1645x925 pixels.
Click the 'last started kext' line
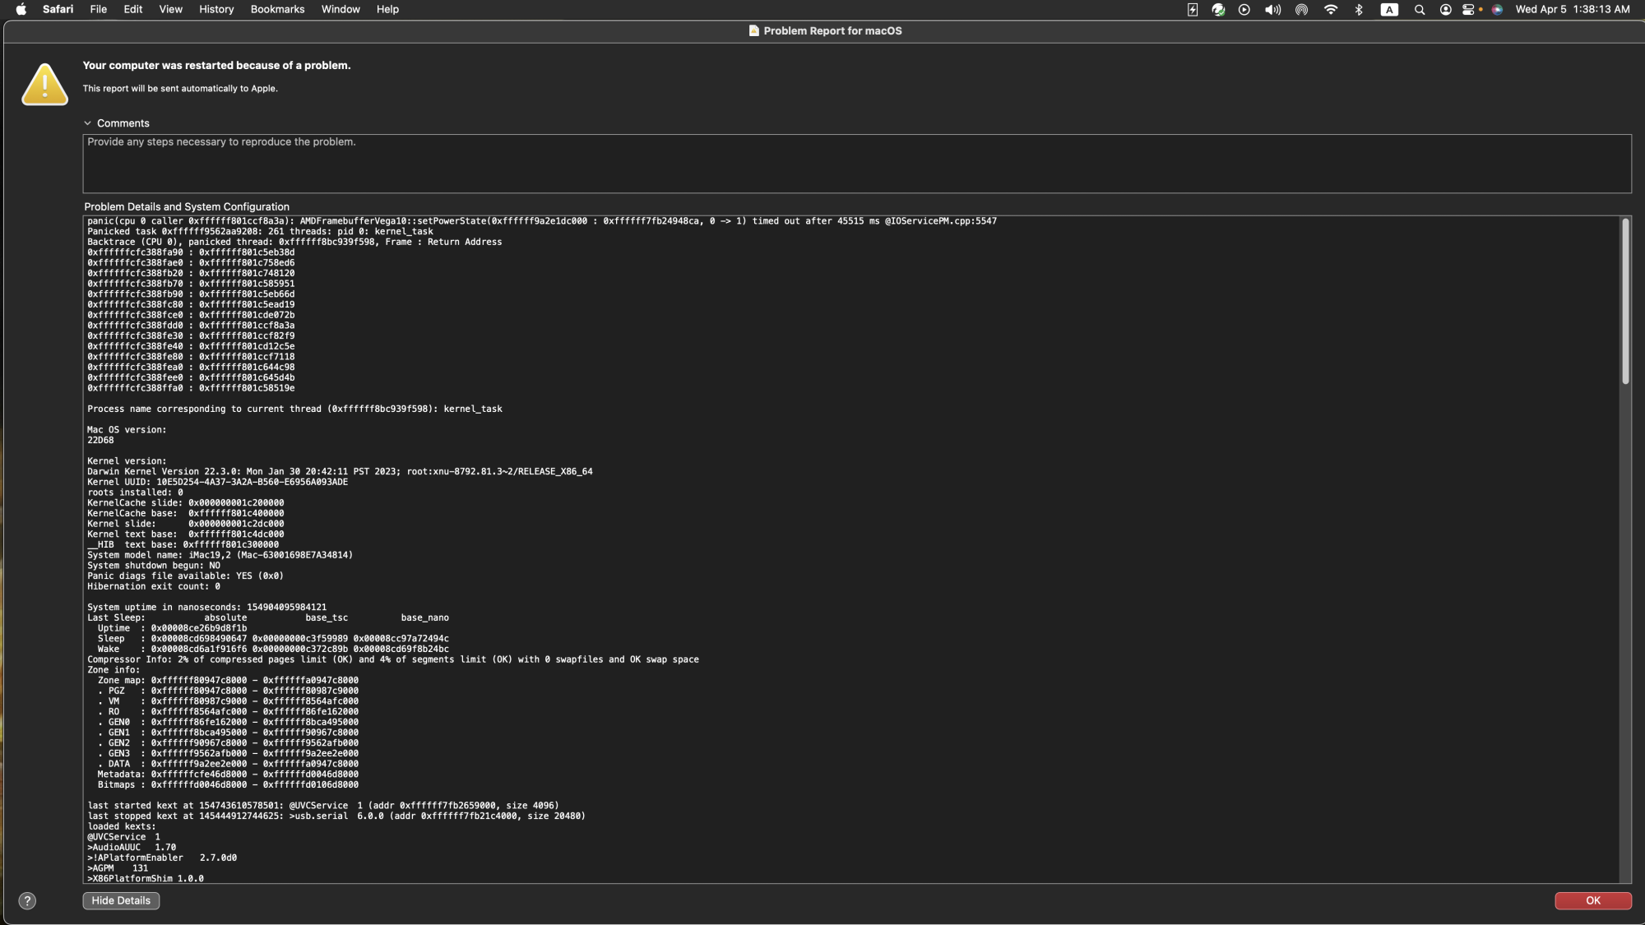coord(323,806)
